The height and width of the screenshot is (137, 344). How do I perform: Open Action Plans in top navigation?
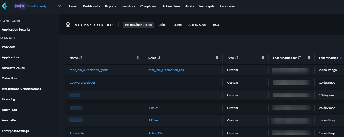point(171,6)
